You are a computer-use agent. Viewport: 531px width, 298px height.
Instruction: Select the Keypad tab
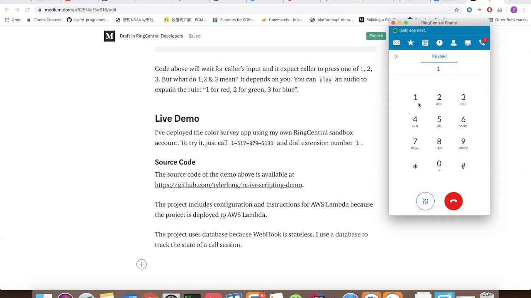[x=439, y=56]
